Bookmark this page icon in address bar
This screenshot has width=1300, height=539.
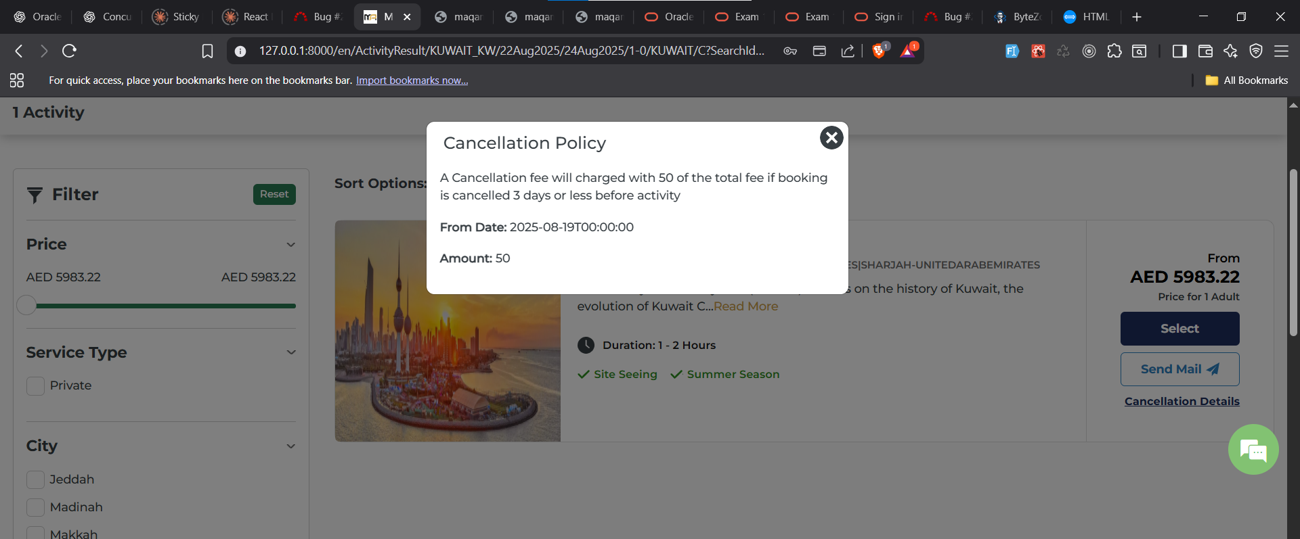pos(207,51)
